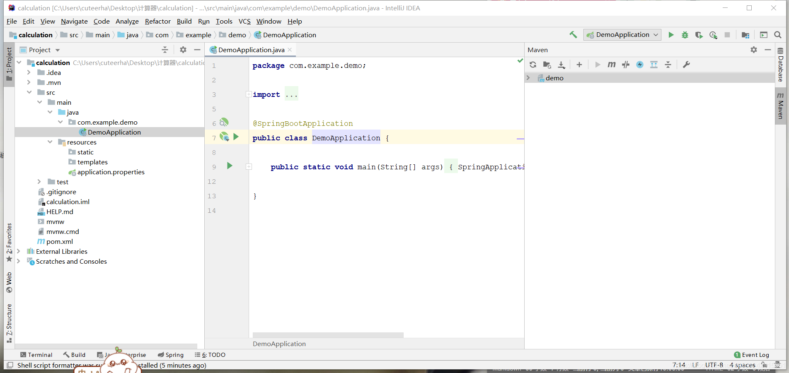Download sources and documentation Maven icon
The height and width of the screenshot is (373, 789).
pos(561,65)
